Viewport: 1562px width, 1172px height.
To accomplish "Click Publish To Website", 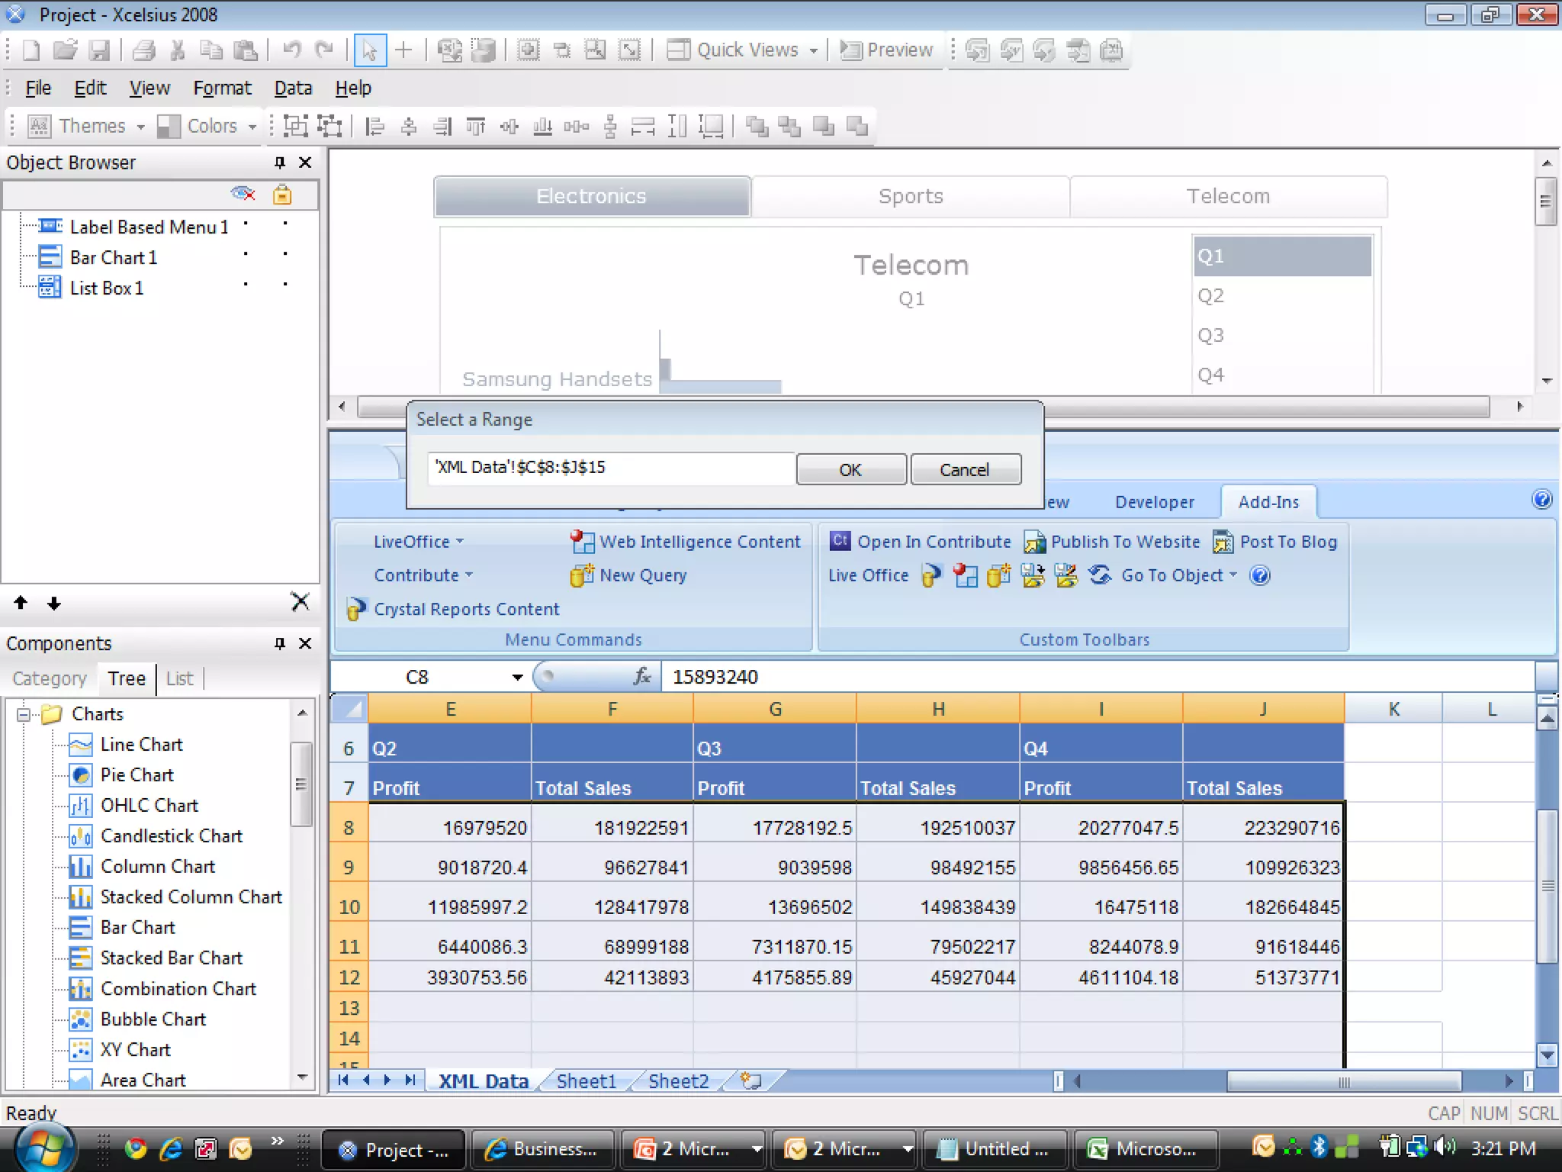I will pos(1112,542).
